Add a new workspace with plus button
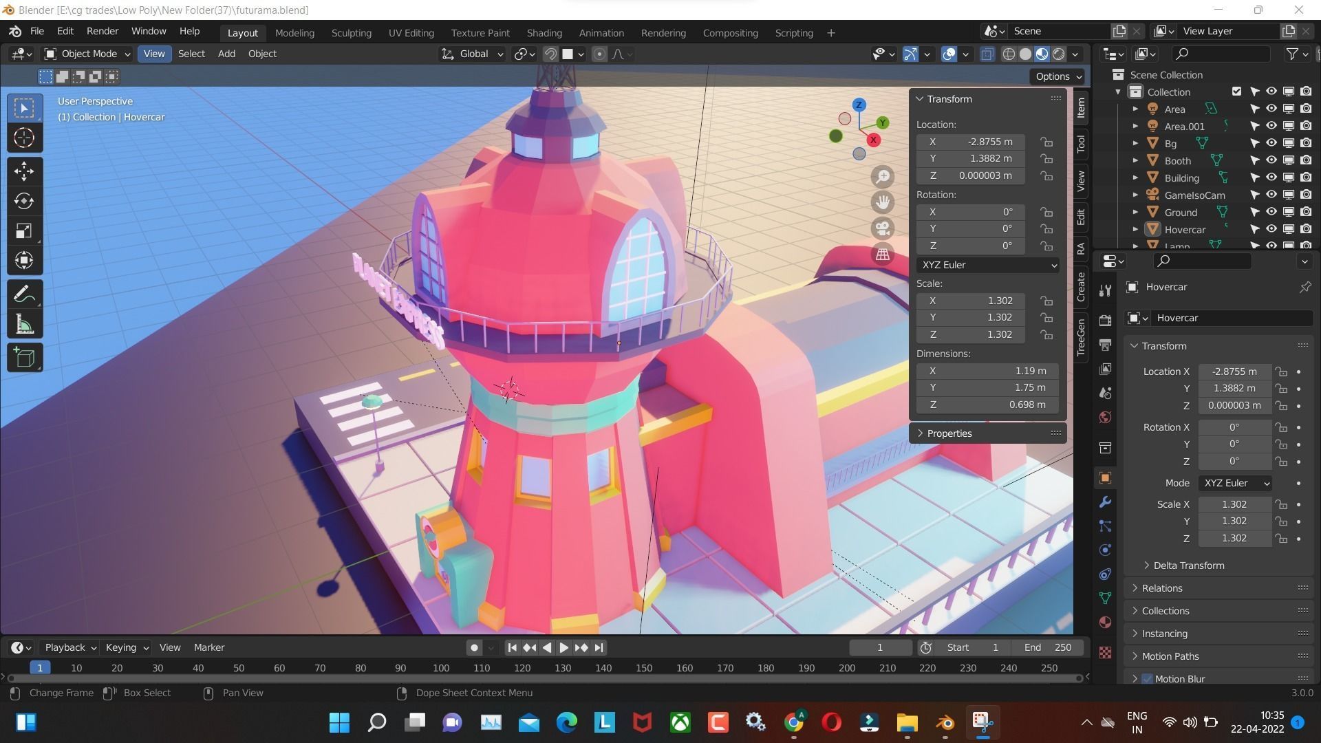Screen dimensions: 1321x743 click(830, 32)
